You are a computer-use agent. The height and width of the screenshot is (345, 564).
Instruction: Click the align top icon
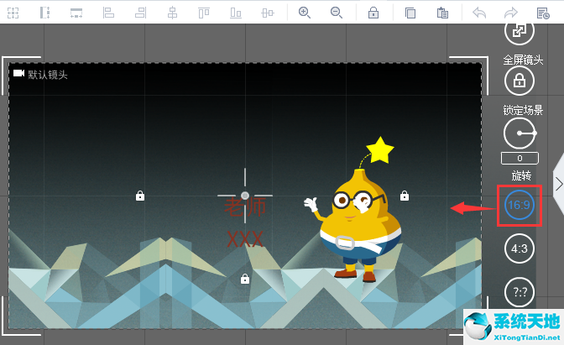pyautogui.click(x=204, y=13)
